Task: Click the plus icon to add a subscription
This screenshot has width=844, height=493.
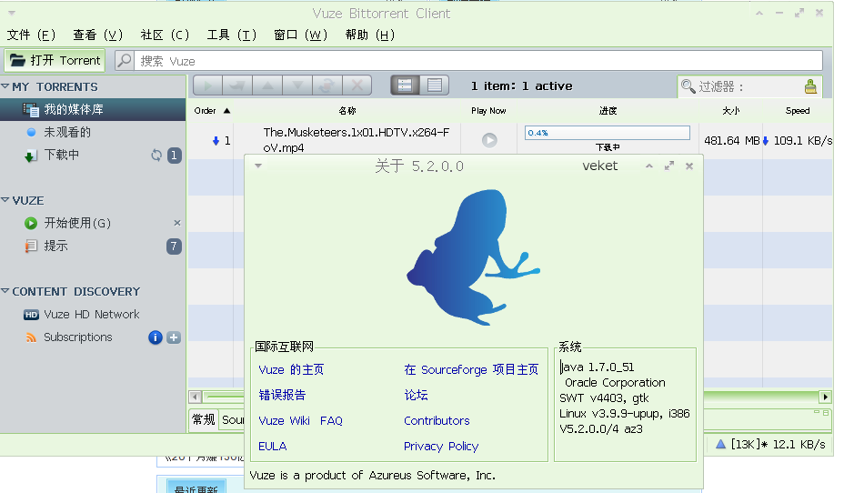Action: coord(174,337)
